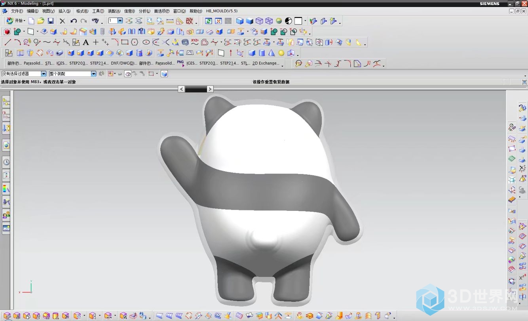The width and height of the screenshot is (528, 321).
Task: Toggle the blue cube selection icon
Action: (x=164, y=74)
